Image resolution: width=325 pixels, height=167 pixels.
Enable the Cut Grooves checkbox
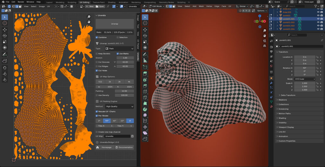pyautogui.click(x=96, y=62)
